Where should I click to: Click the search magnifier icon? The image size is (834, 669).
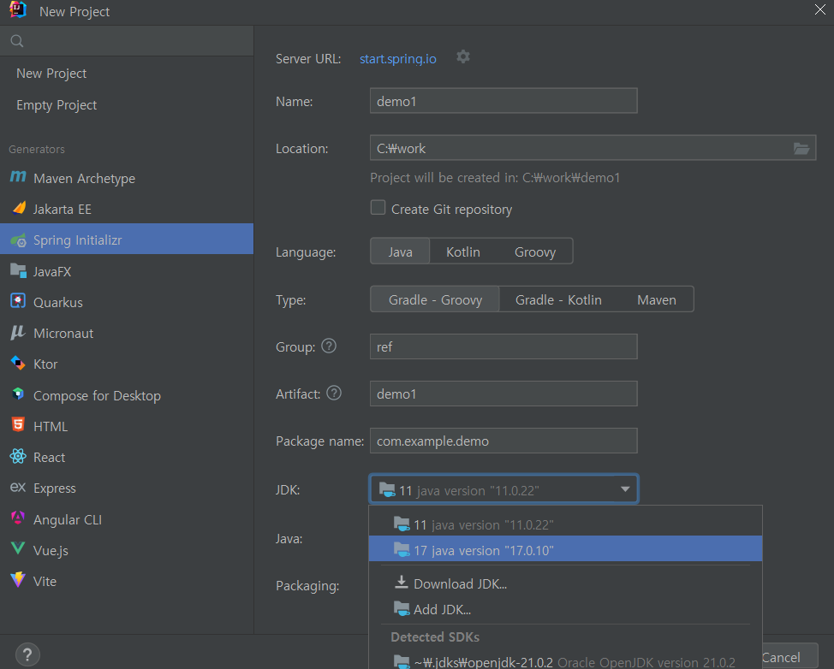[x=17, y=41]
